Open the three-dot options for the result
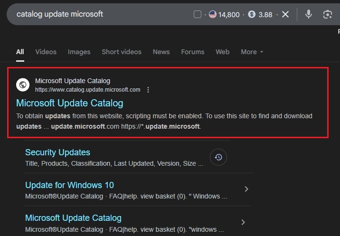This screenshot has width=340, height=236. click(x=148, y=90)
